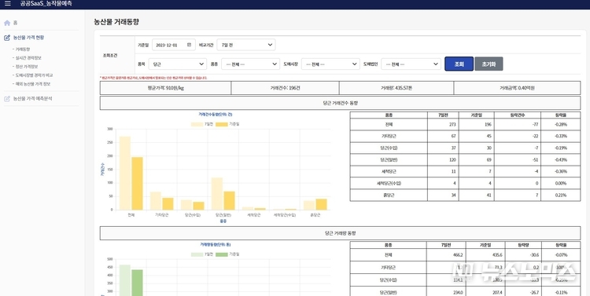Go to 홈 in the sidebar
Image resolution: width=590 pixels, height=296 pixels.
pyautogui.click(x=16, y=23)
